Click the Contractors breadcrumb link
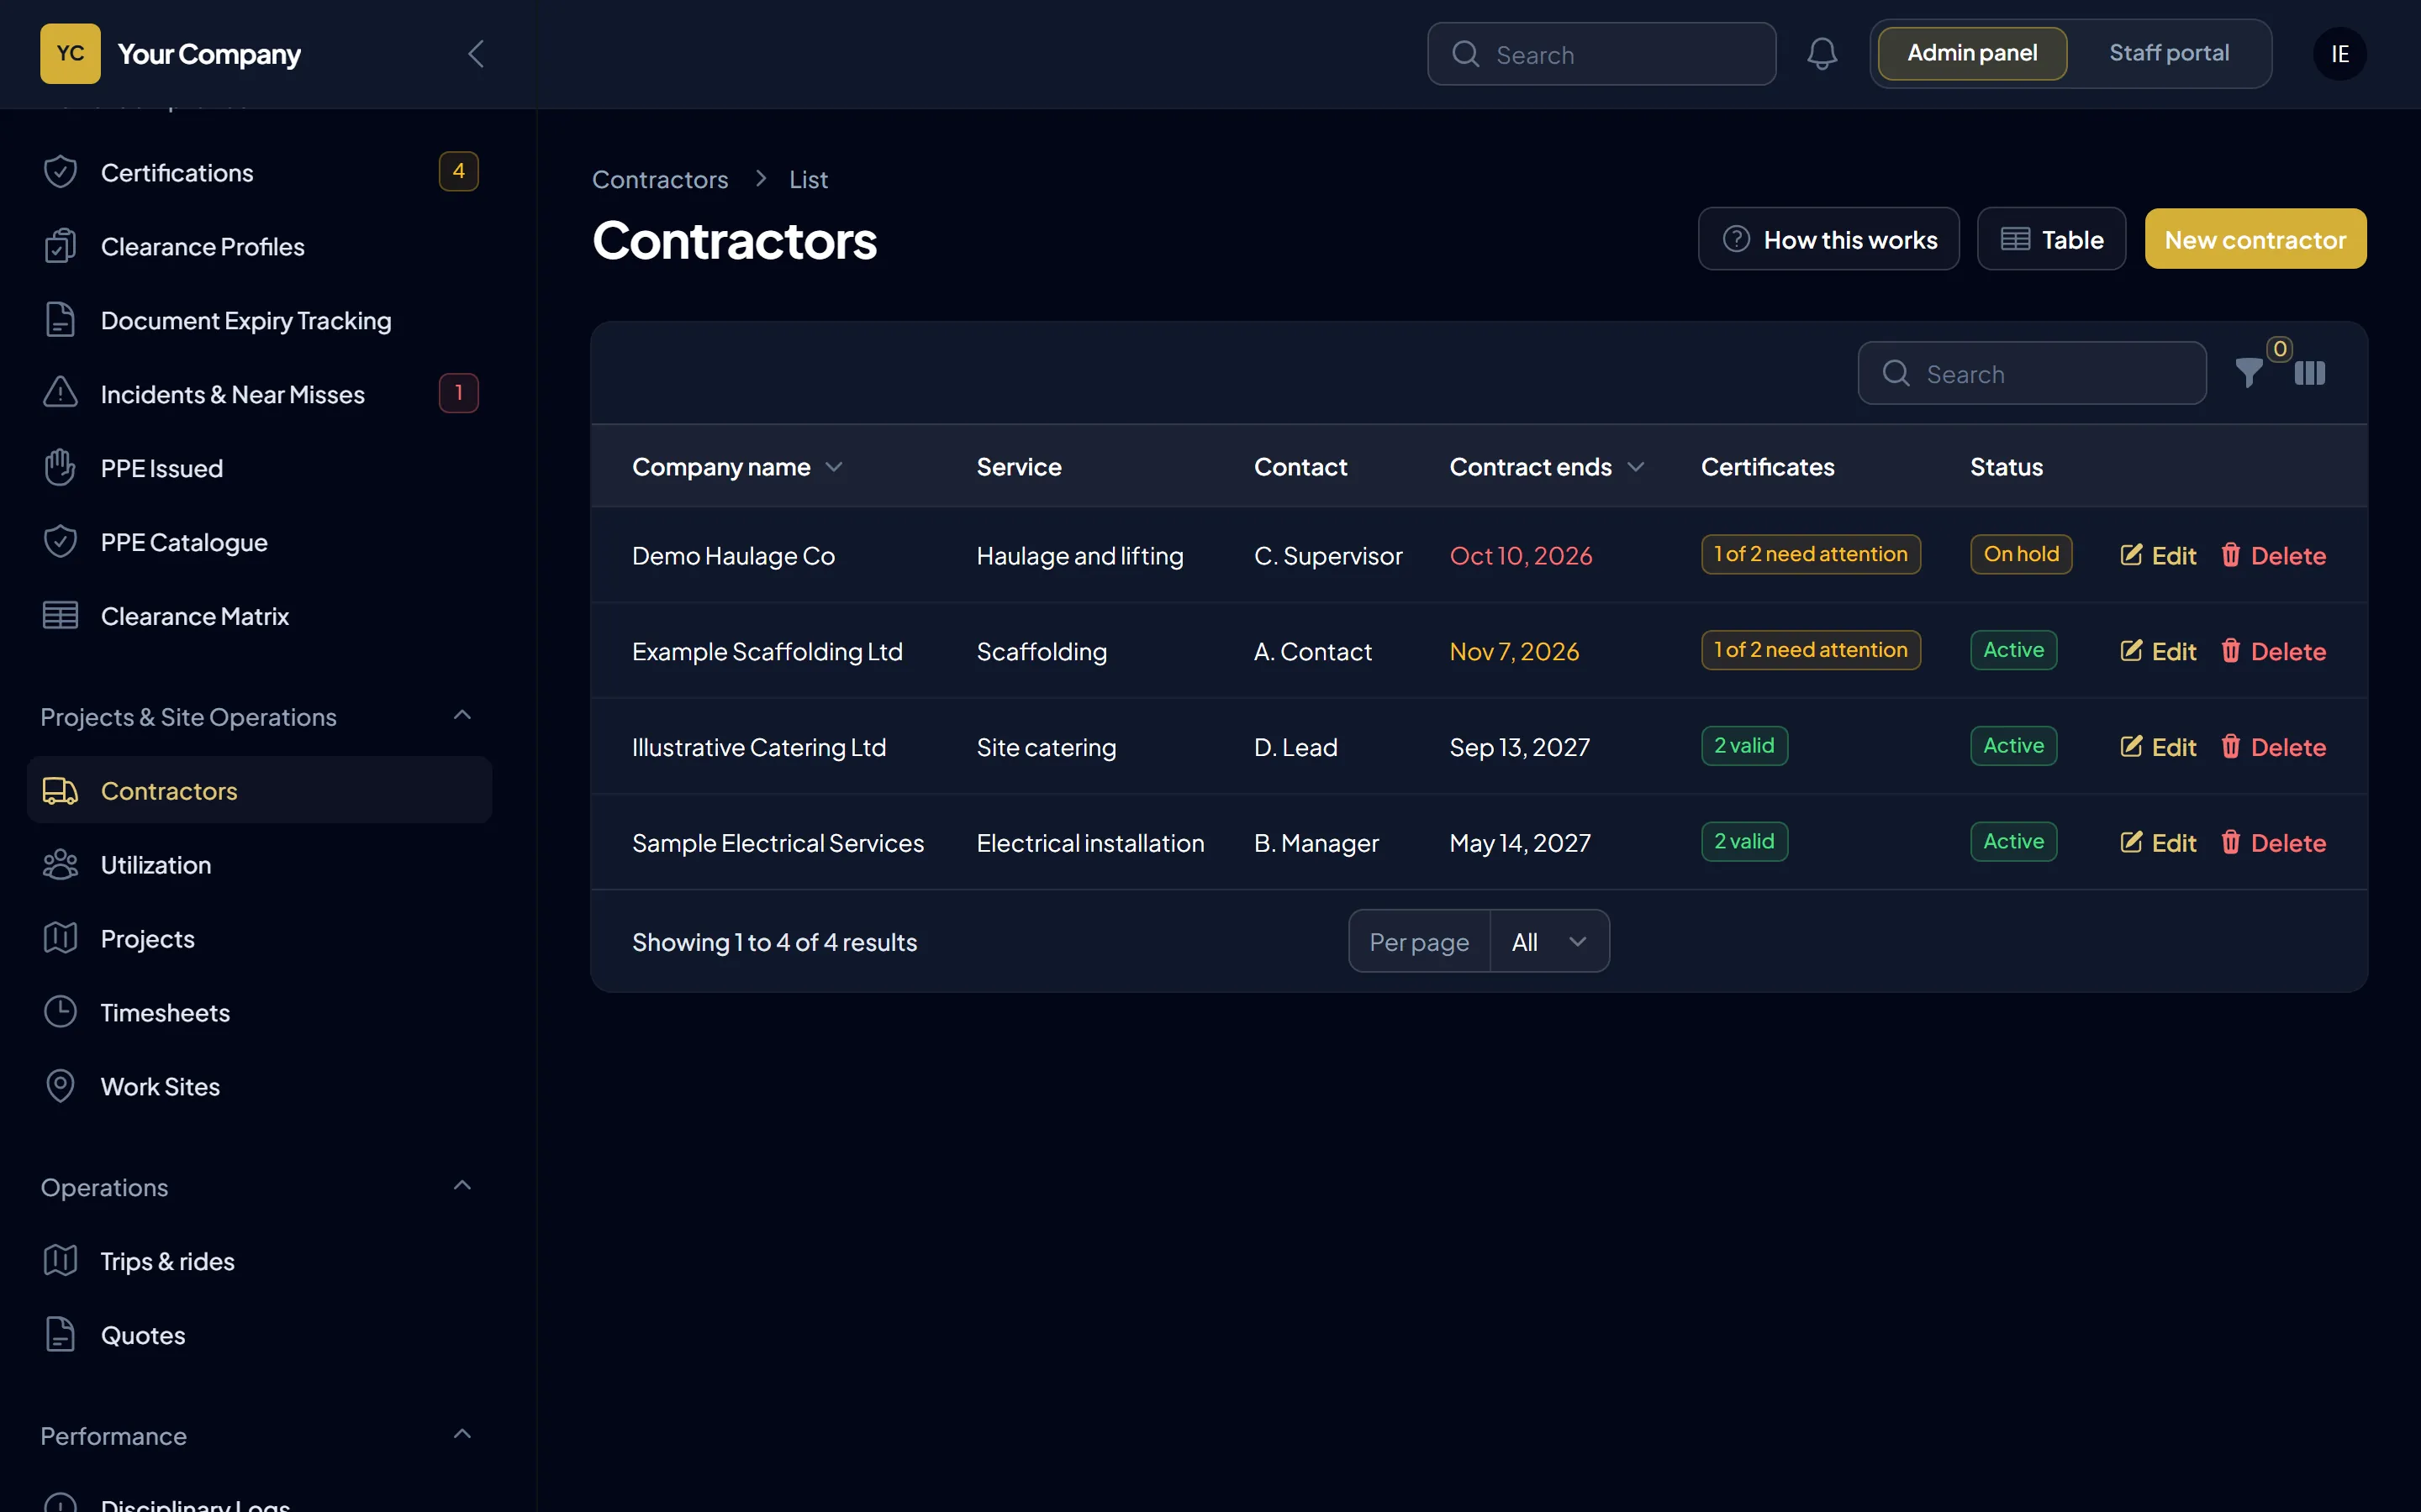The image size is (2421, 1512). click(x=660, y=179)
